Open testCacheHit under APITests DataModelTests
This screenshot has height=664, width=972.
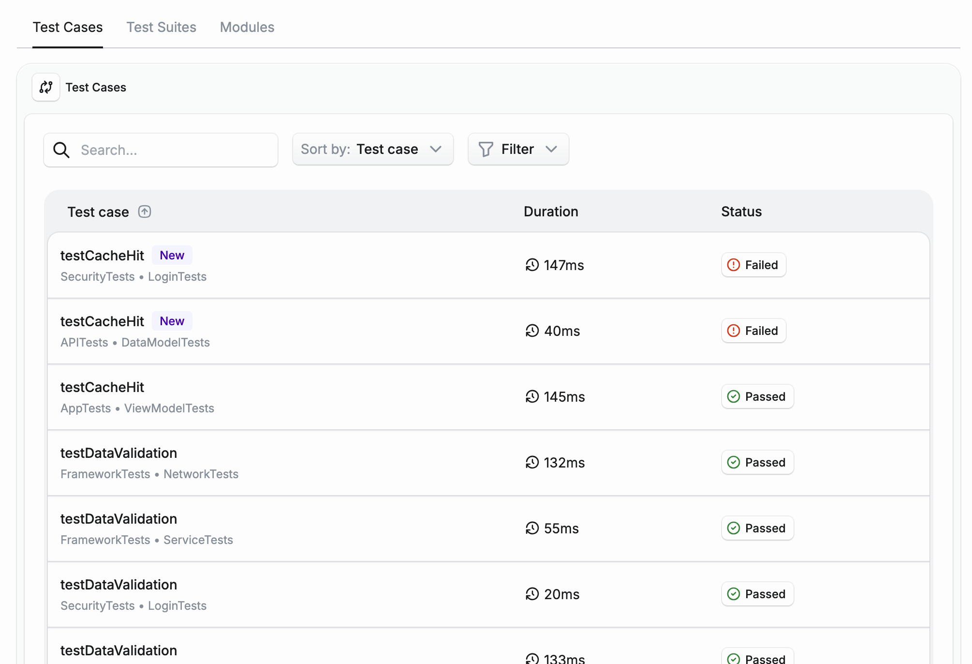click(102, 321)
